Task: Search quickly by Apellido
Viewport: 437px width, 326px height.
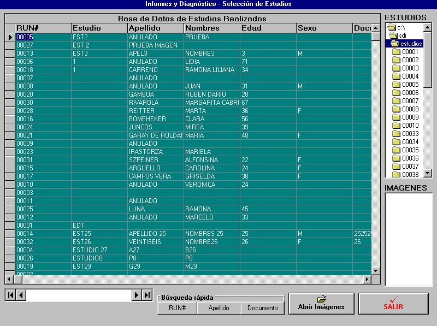Action: (x=219, y=308)
